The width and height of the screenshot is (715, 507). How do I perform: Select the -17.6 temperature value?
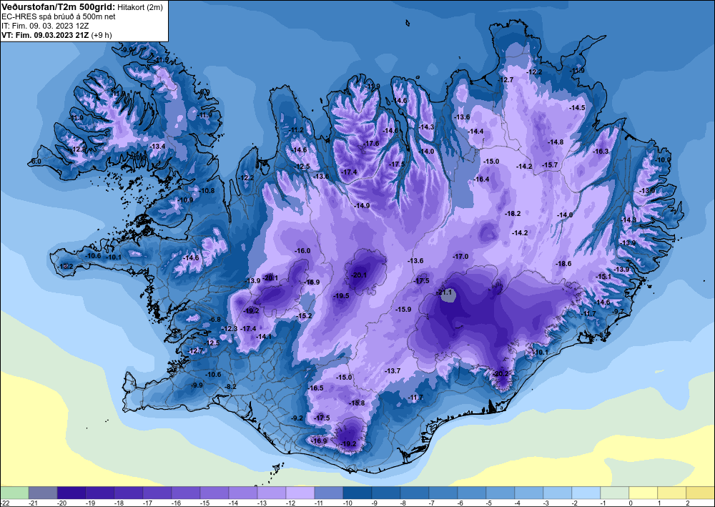(371, 144)
